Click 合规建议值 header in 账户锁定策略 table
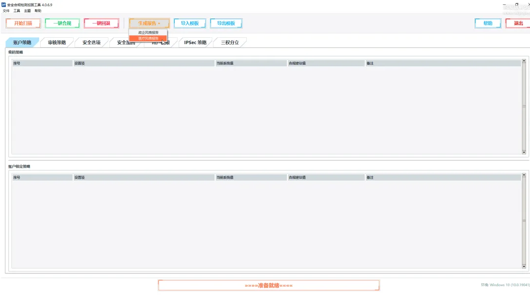This screenshot has width=530, height=297. click(x=326, y=177)
